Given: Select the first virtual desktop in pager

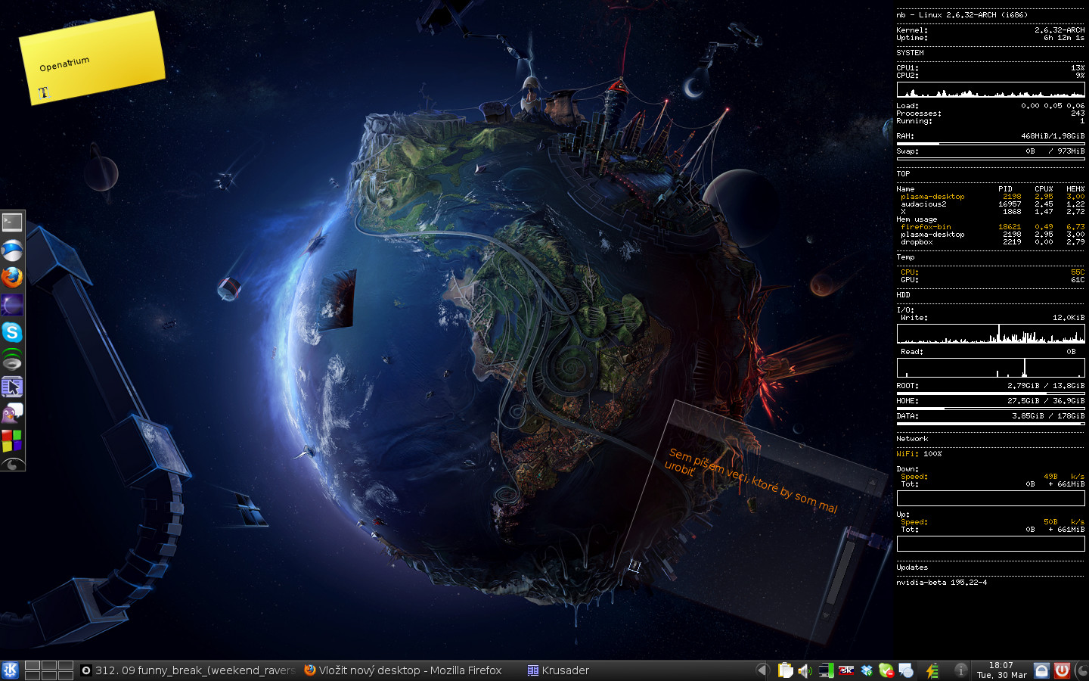Looking at the screenshot, I should point(33,666).
